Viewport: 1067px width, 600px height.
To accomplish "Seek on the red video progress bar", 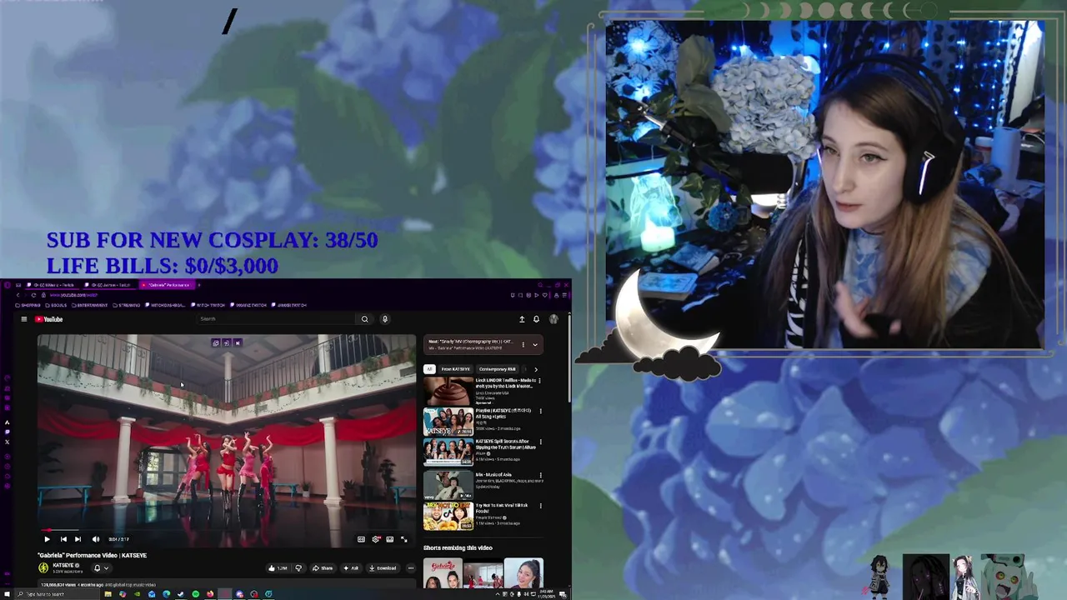I will (226, 530).
